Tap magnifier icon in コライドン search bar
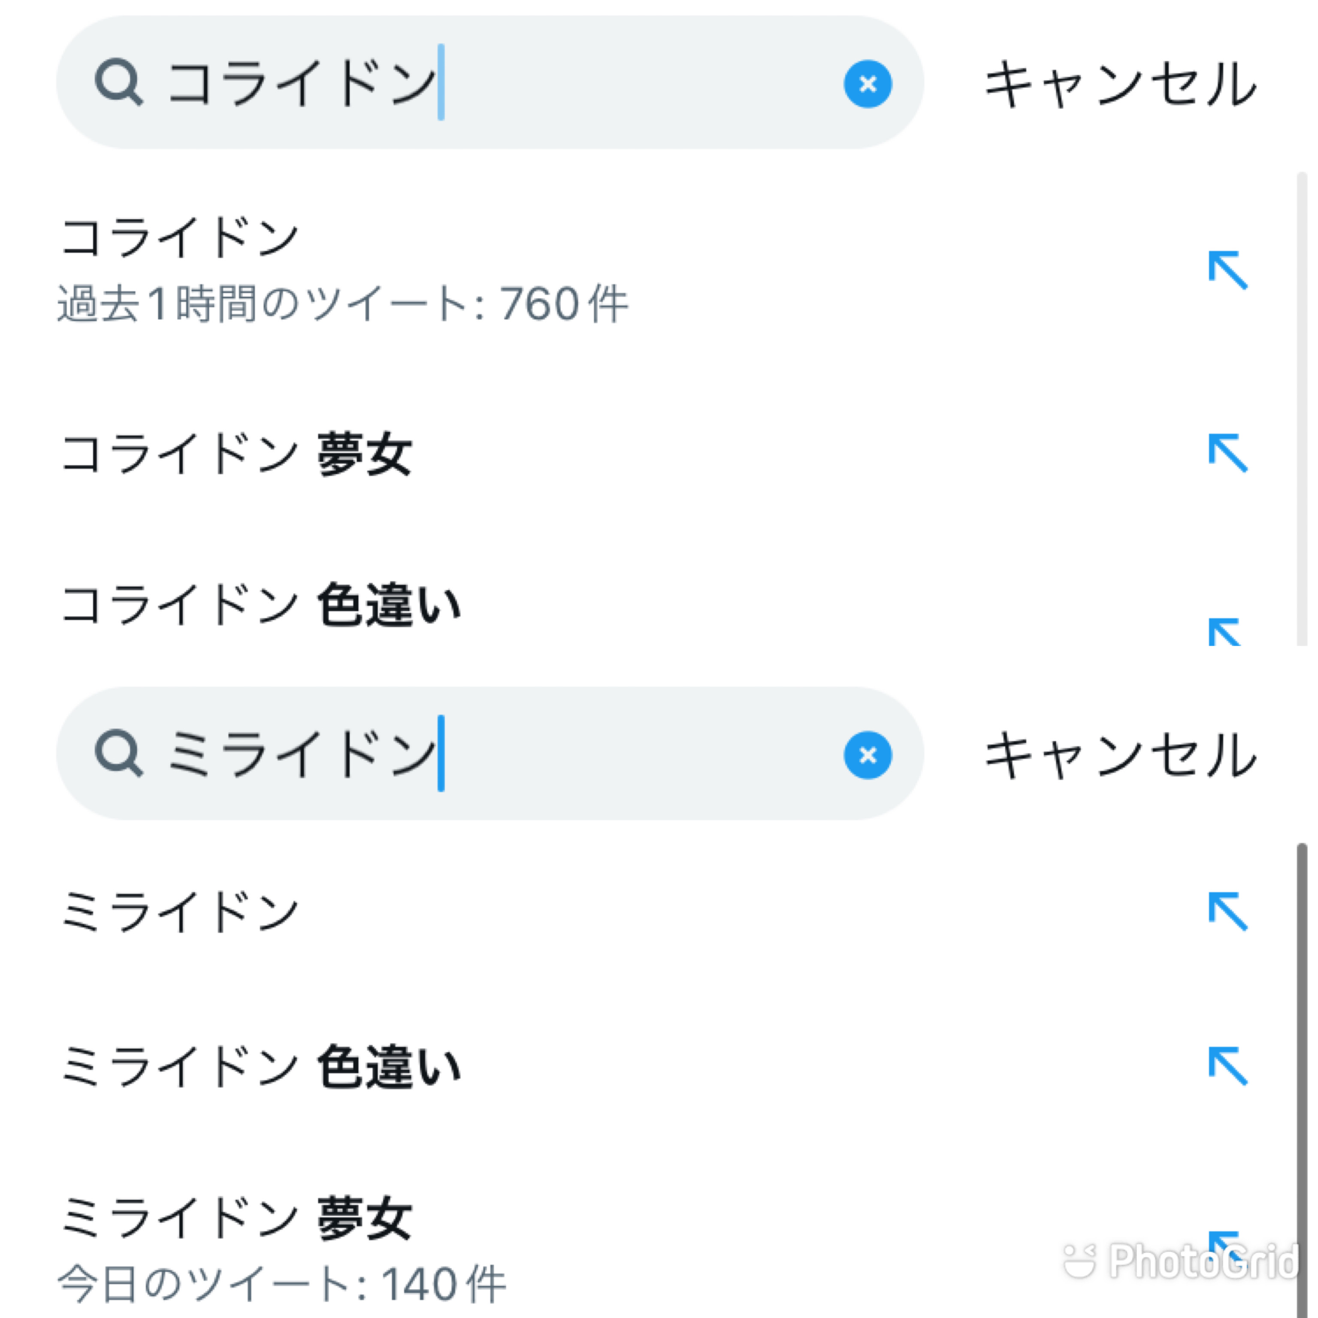1318x1318 pixels. [119, 82]
